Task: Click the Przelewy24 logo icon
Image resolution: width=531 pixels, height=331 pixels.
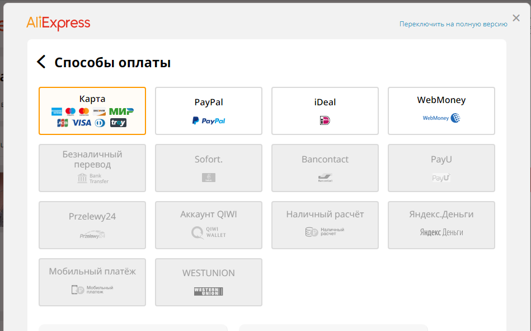Action: point(92,235)
